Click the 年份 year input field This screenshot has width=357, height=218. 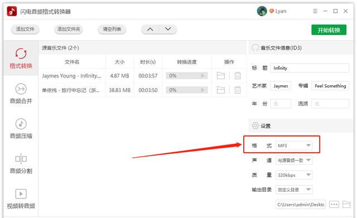281,104
